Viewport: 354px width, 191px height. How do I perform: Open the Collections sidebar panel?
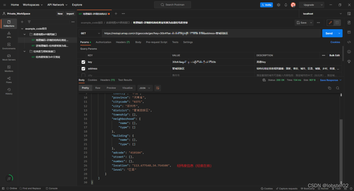coord(9,24)
